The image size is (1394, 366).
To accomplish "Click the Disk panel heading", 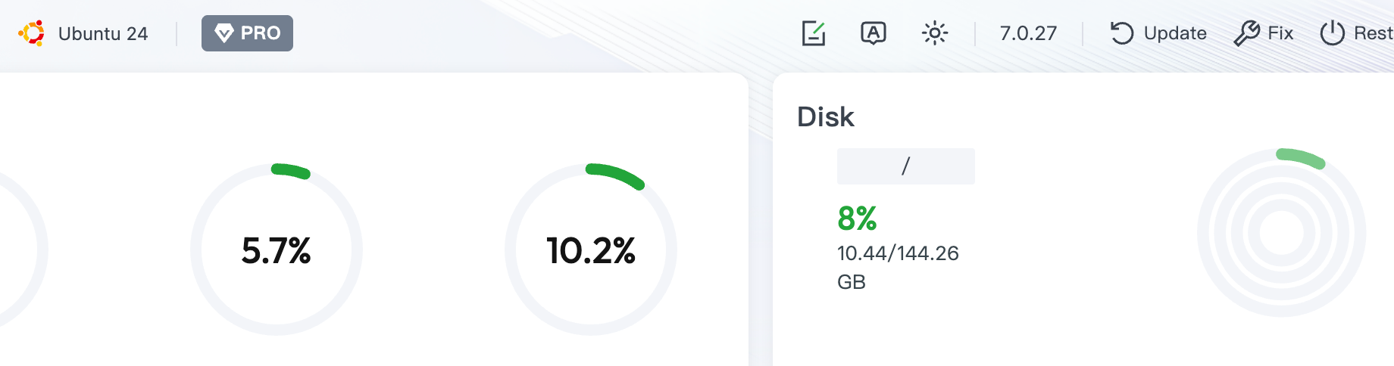I will pos(826,117).
